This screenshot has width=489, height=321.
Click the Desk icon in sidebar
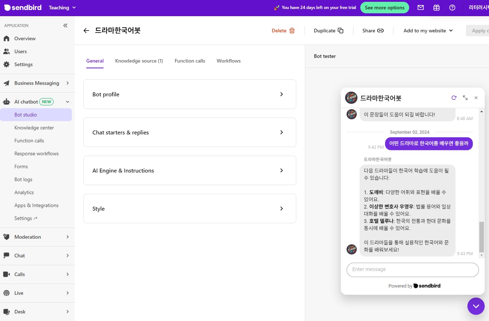6,312
